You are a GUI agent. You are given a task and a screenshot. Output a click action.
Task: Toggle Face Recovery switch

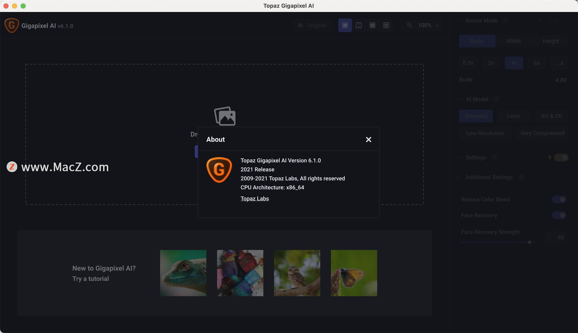(559, 215)
